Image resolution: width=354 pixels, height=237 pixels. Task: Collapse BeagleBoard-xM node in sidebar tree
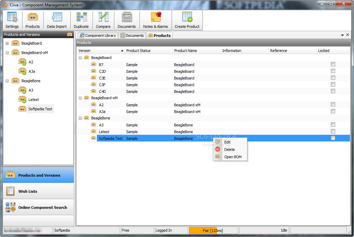click(7, 53)
